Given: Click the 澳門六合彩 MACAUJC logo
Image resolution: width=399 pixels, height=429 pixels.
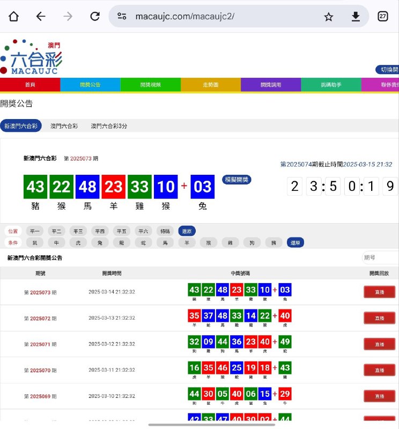Looking at the screenshot, I should [32, 57].
